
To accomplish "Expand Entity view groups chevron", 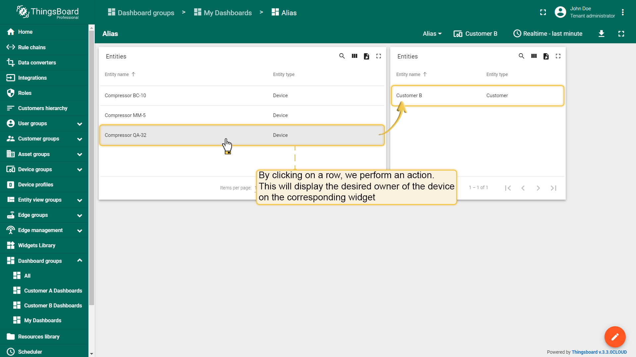I will click(79, 200).
